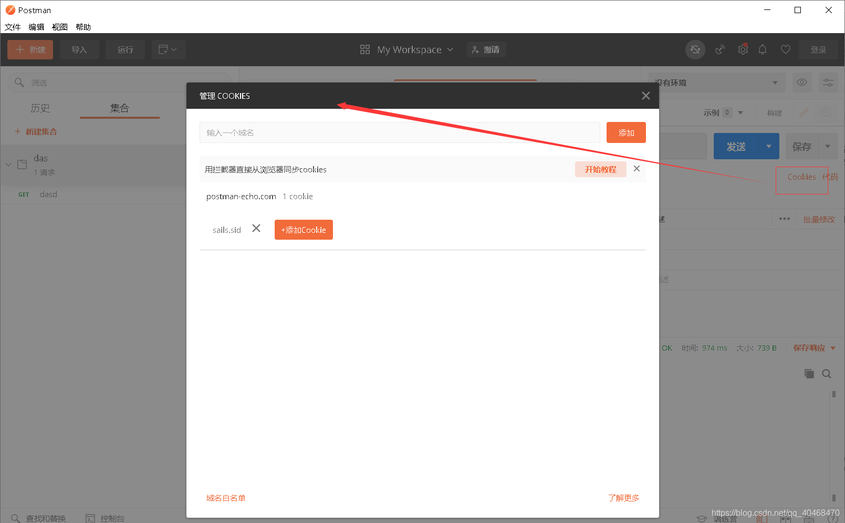This screenshot has height=523, width=845.
Task: Focus the domain name input field
Action: (400, 132)
